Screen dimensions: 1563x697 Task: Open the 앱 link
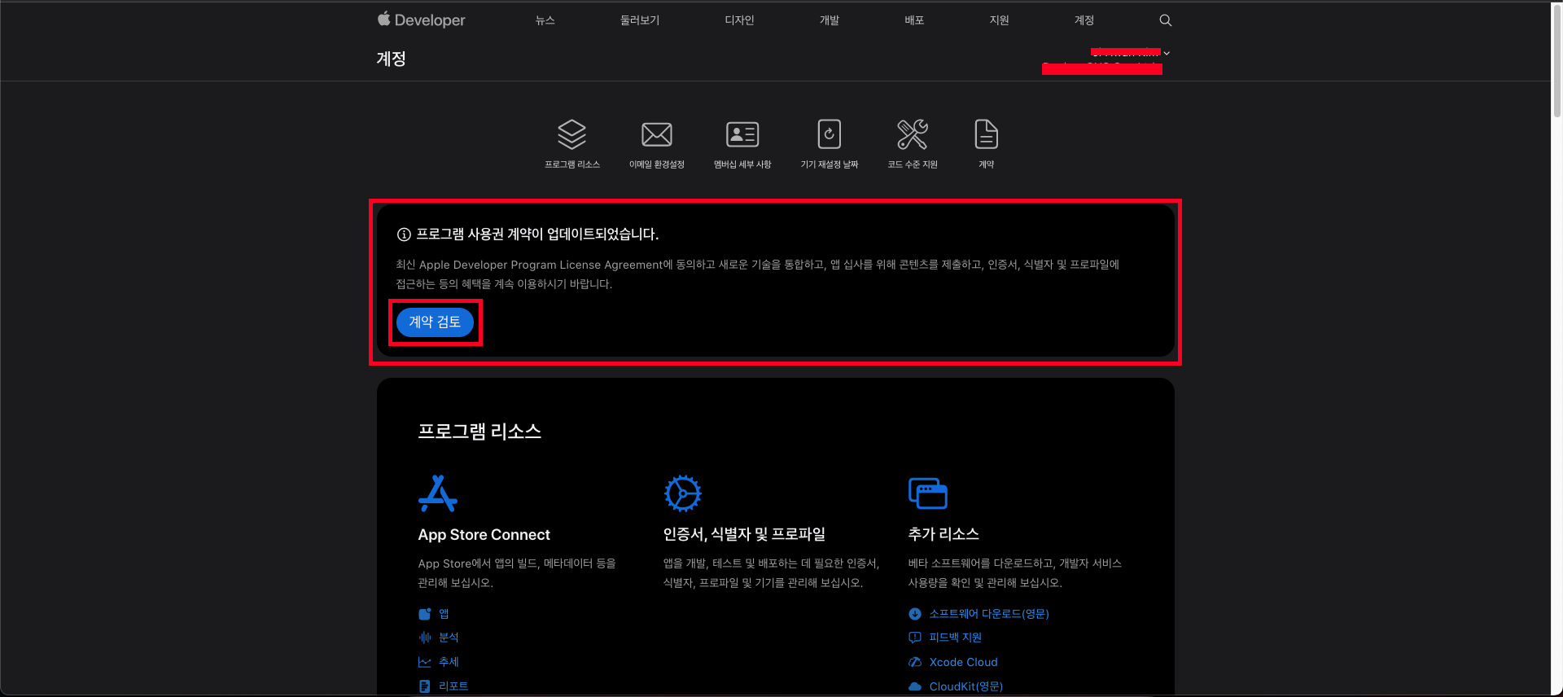444,614
